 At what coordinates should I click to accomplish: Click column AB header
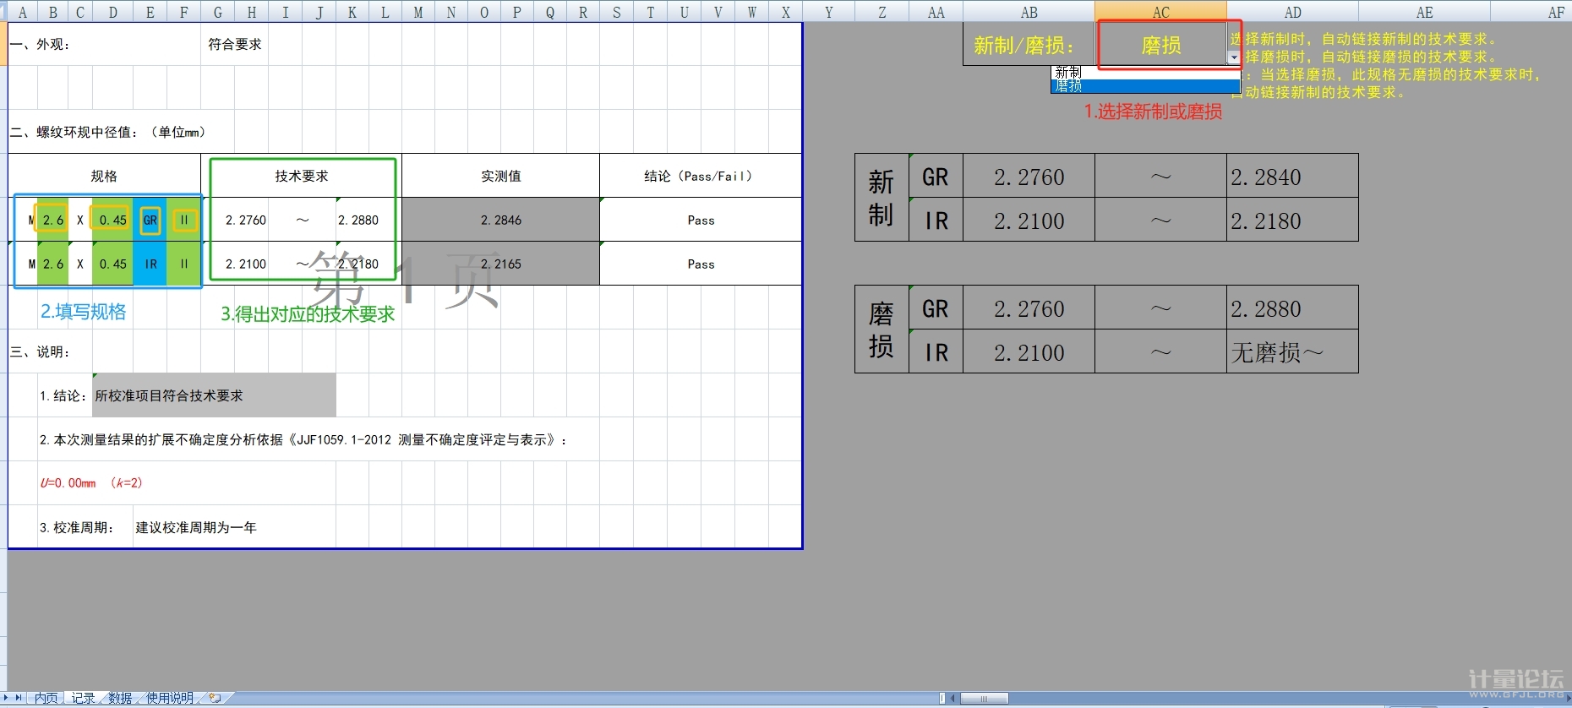point(1029,12)
